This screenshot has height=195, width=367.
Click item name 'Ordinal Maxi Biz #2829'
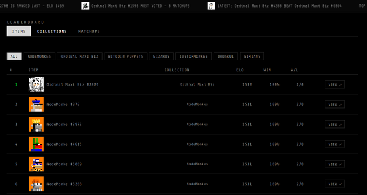72,85
